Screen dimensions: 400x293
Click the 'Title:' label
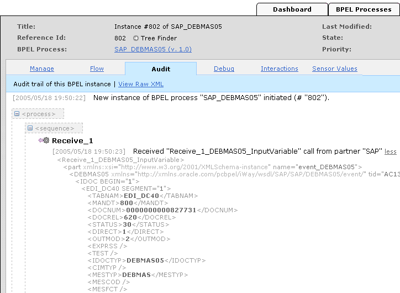click(x=27, y=27)
